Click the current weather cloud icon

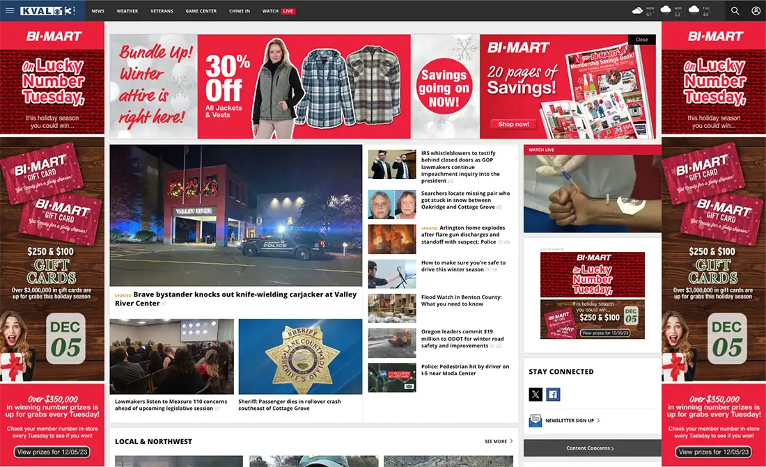(x=637, y=10)
